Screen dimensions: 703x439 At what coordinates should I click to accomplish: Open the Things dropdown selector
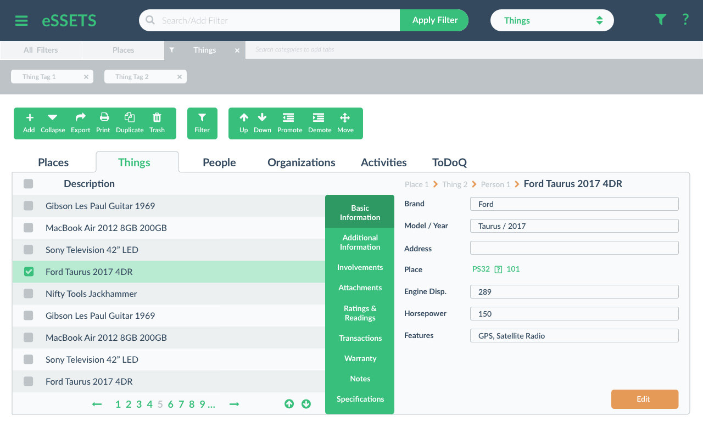coord(551,20)
